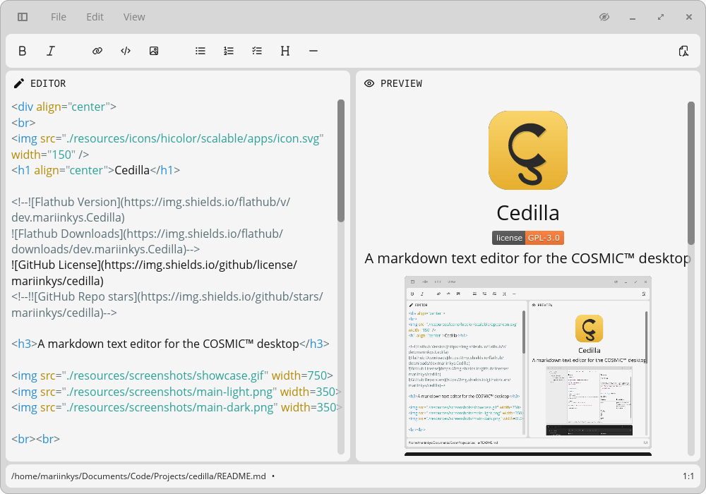Viewport: 706px width, 494px height.
Task: Insert a heading
Action: point(285,51)
